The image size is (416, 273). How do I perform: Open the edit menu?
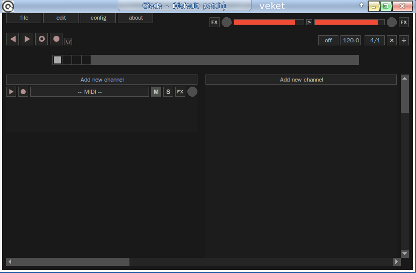[x=61, y=18]
